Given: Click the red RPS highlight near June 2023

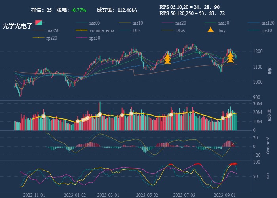Looking at the screenshot, I should [170, 164].
